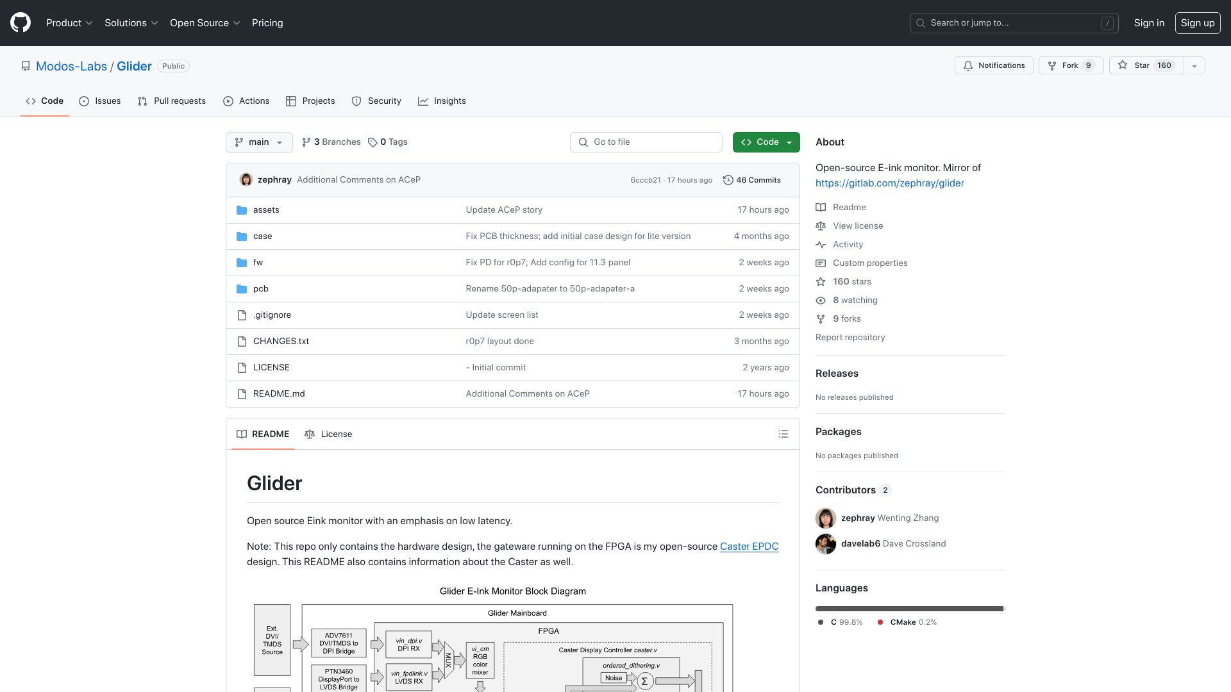
Task: Open the pcb folder icon
Action: [242, 289]
